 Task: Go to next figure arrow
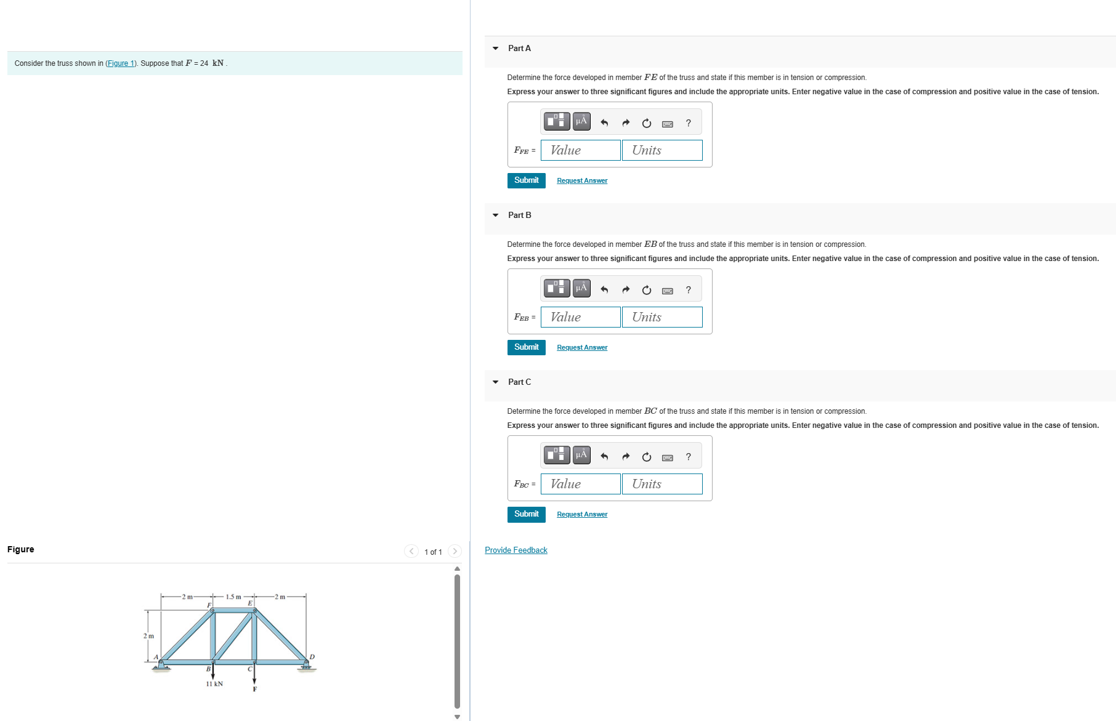(x=455, y=552)
